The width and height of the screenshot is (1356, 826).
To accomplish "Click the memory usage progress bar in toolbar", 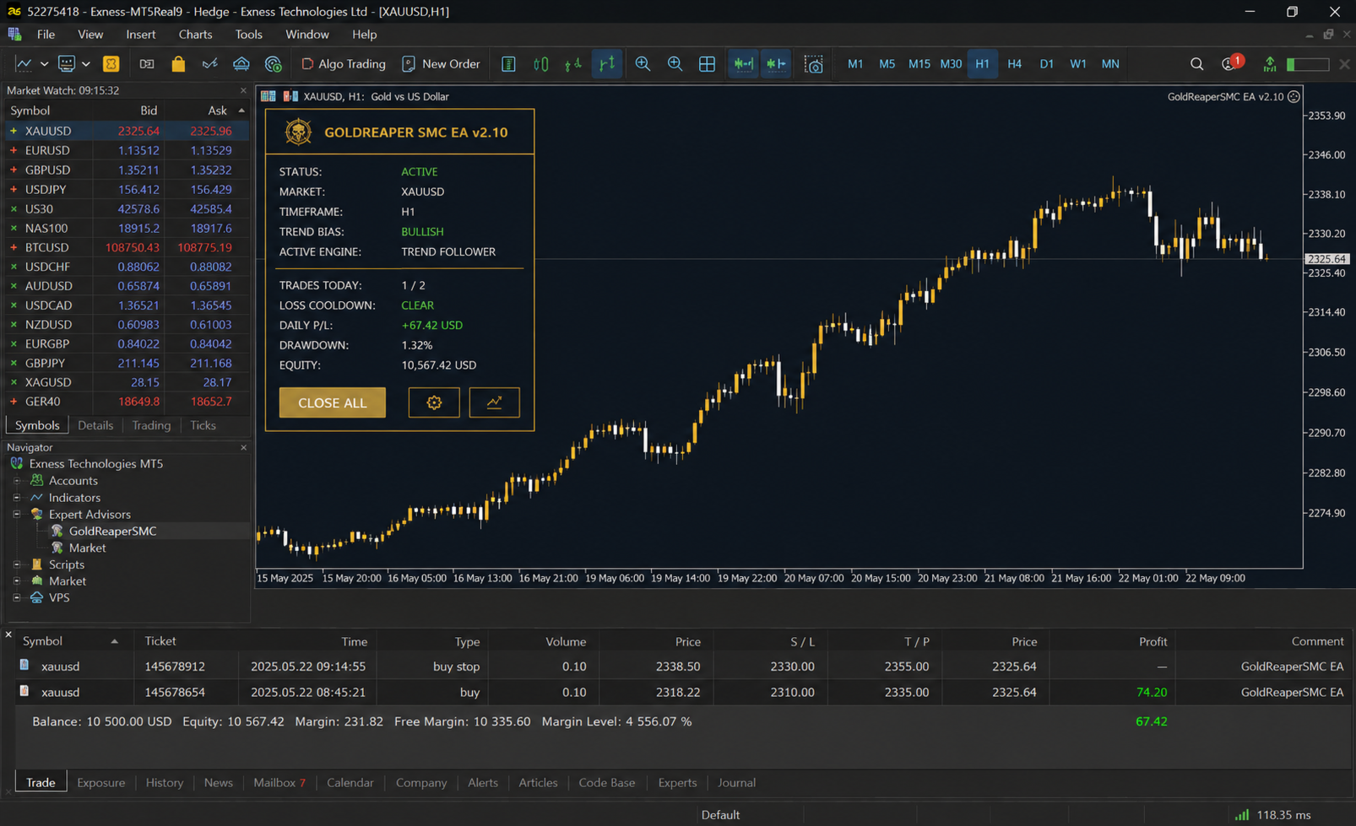I will 1308,64.
